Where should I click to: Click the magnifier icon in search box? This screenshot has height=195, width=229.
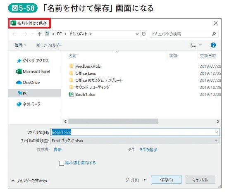click(x=214, y=34)
